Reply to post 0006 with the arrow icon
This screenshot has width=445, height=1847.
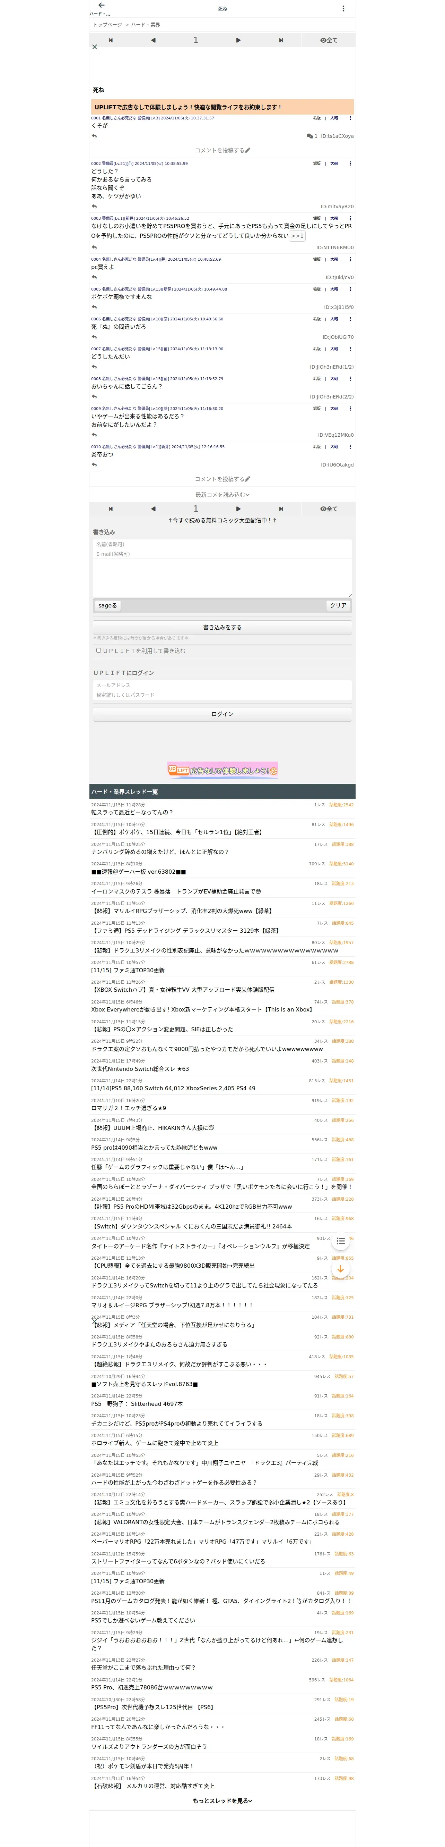[94, 337]
